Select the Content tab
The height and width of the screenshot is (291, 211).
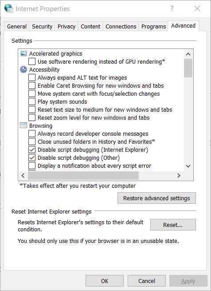(90, 27)
